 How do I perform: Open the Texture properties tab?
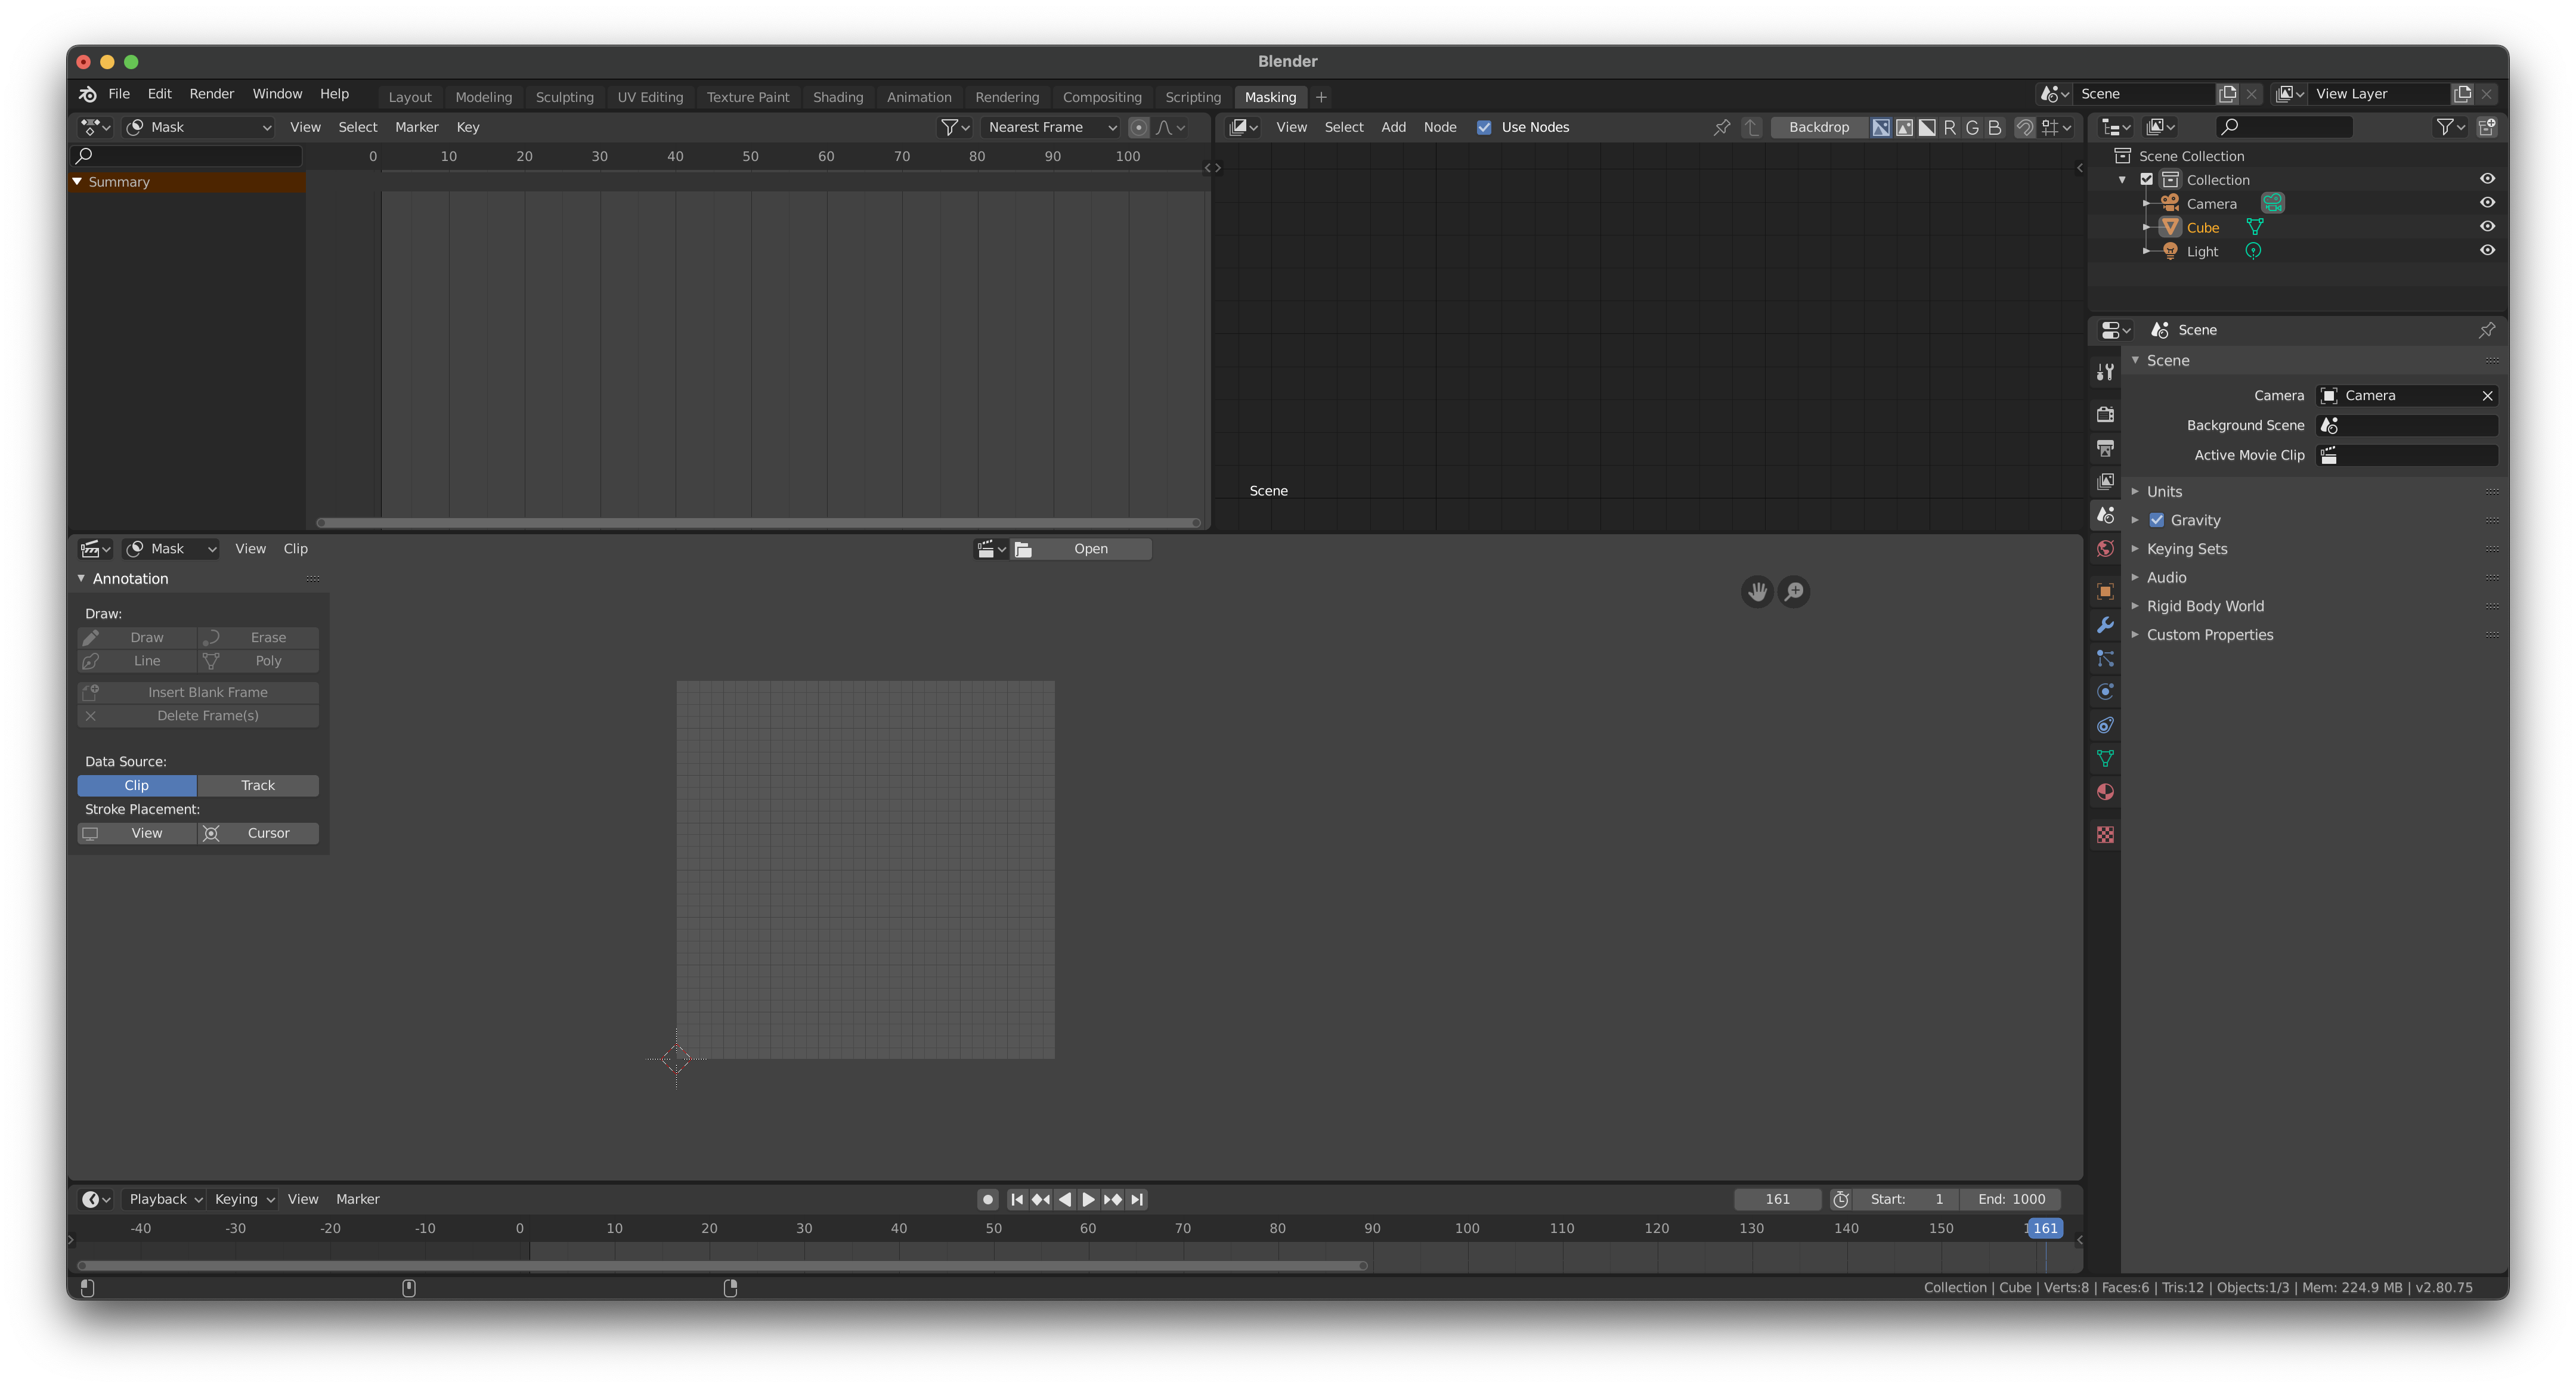tap(2105, 834)
